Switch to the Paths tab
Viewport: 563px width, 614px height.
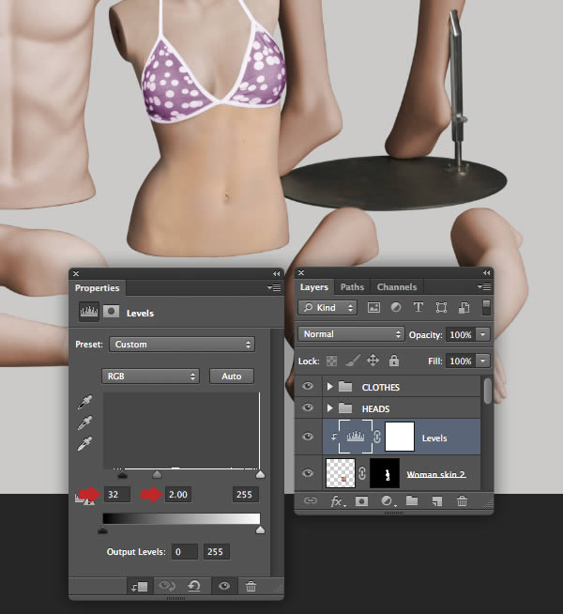click(353, 287)
